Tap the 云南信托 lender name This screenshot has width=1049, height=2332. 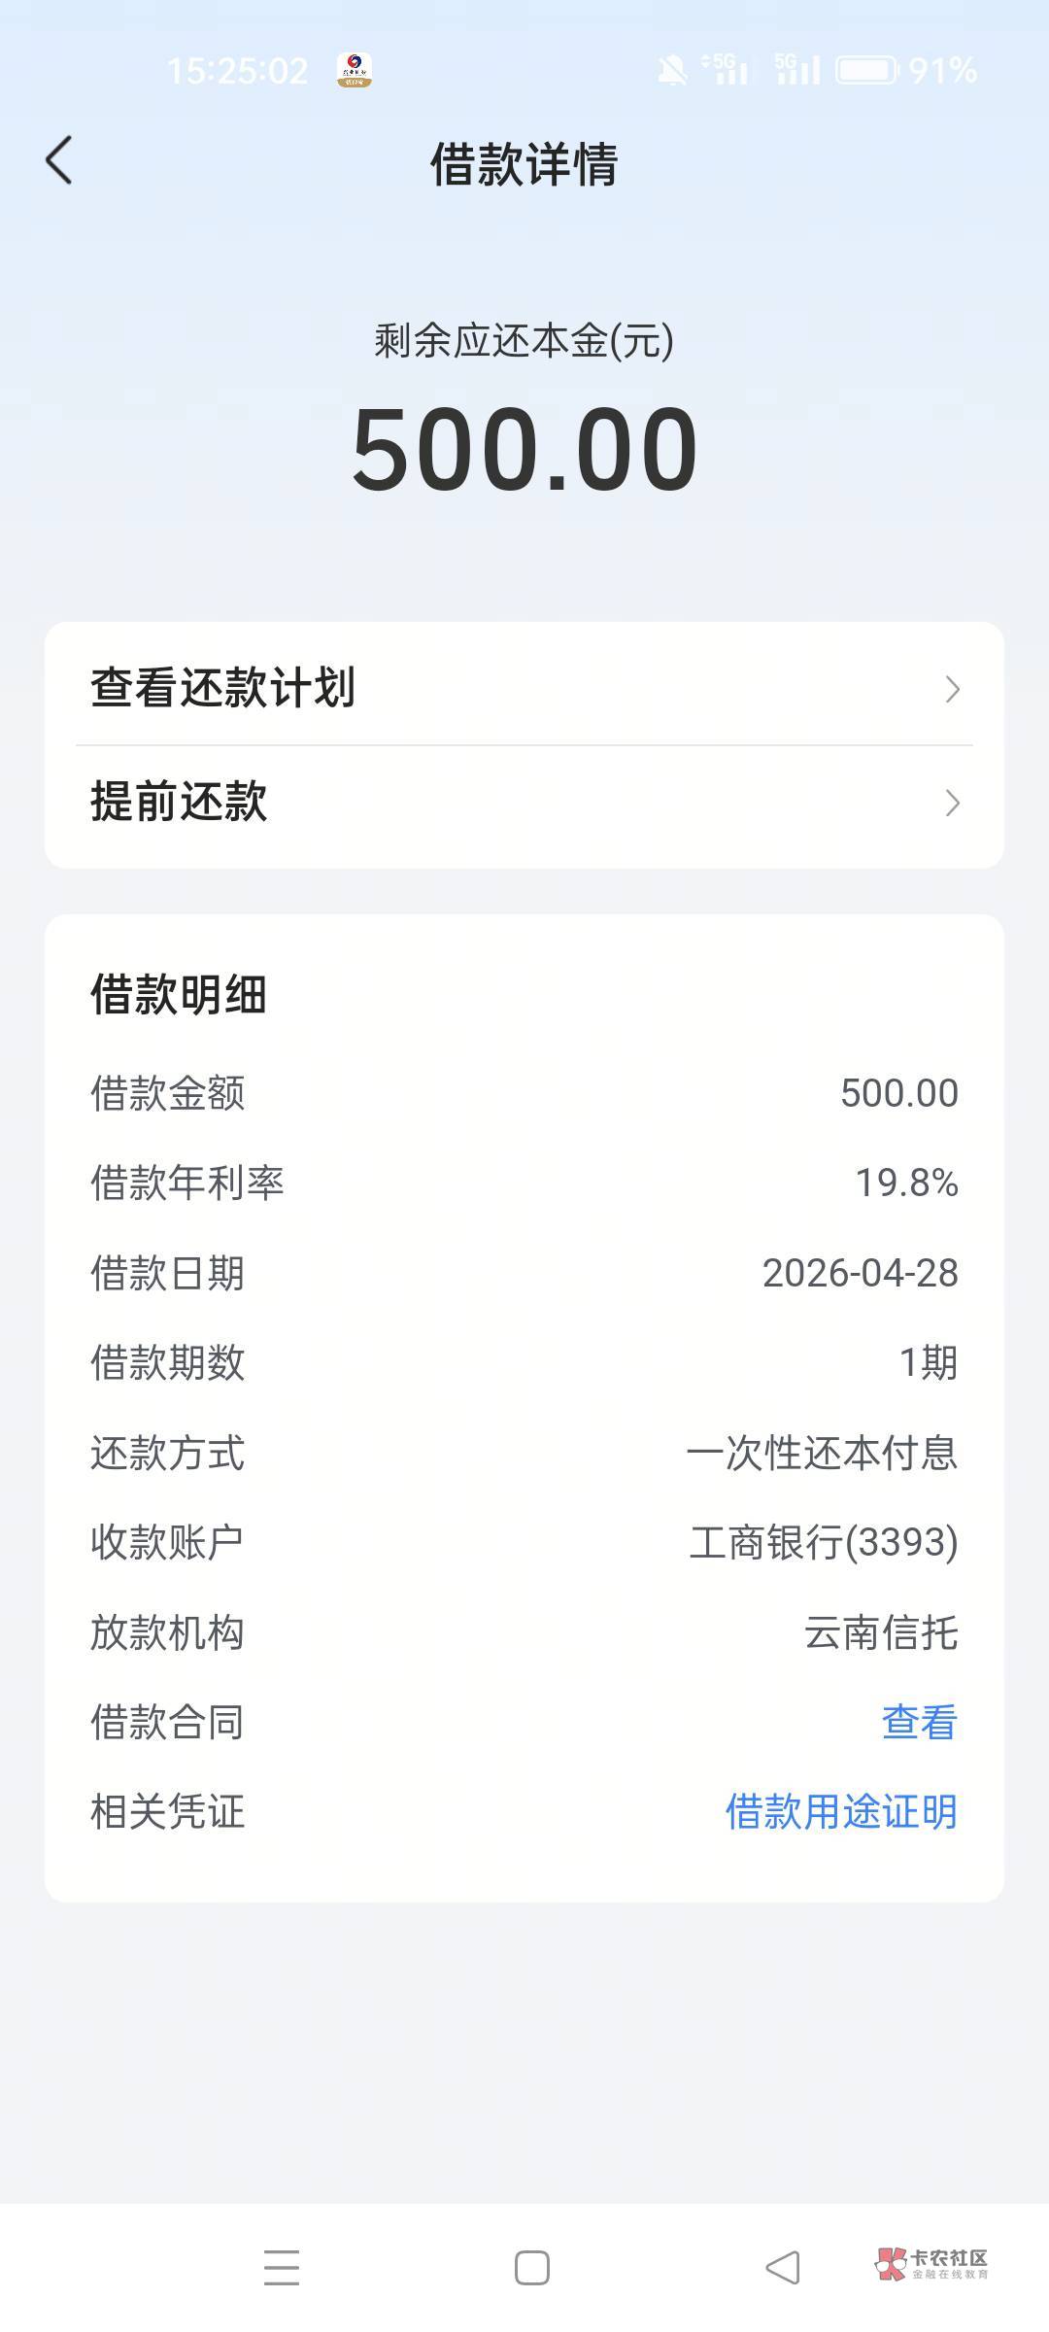(x=881, y=1632)
